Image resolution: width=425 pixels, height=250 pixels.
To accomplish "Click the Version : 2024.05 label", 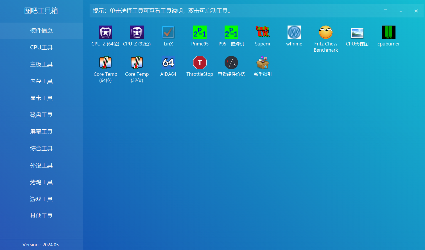I will (x=41, y=245).
